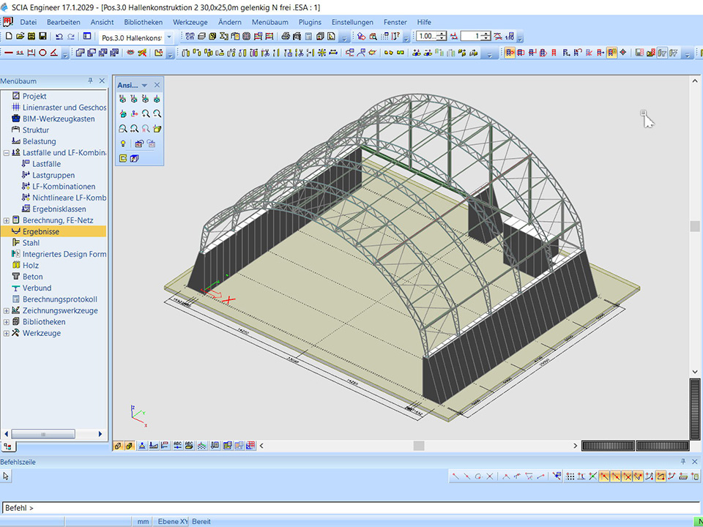
Task: Click the New document icon
Action: (9, 36)
